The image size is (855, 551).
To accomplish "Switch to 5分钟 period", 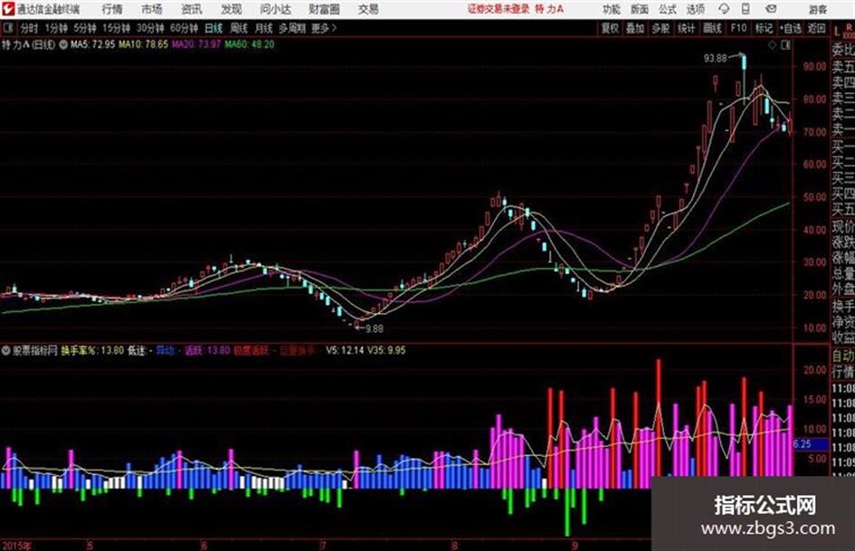I will click(85, 28).
